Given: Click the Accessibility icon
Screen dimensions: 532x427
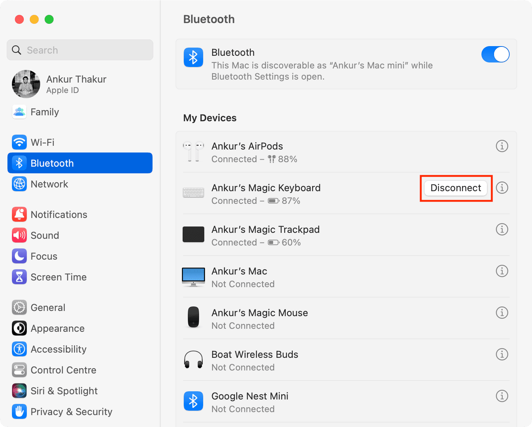Looking at the screenshot, I should pos(19,349).
